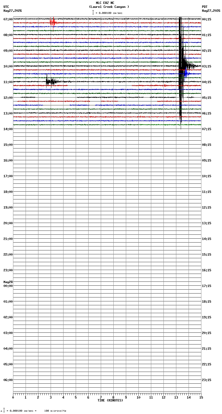222x414 pixels.
Task: Click the 17:15 PDT time label
Action: coord(207,286)
